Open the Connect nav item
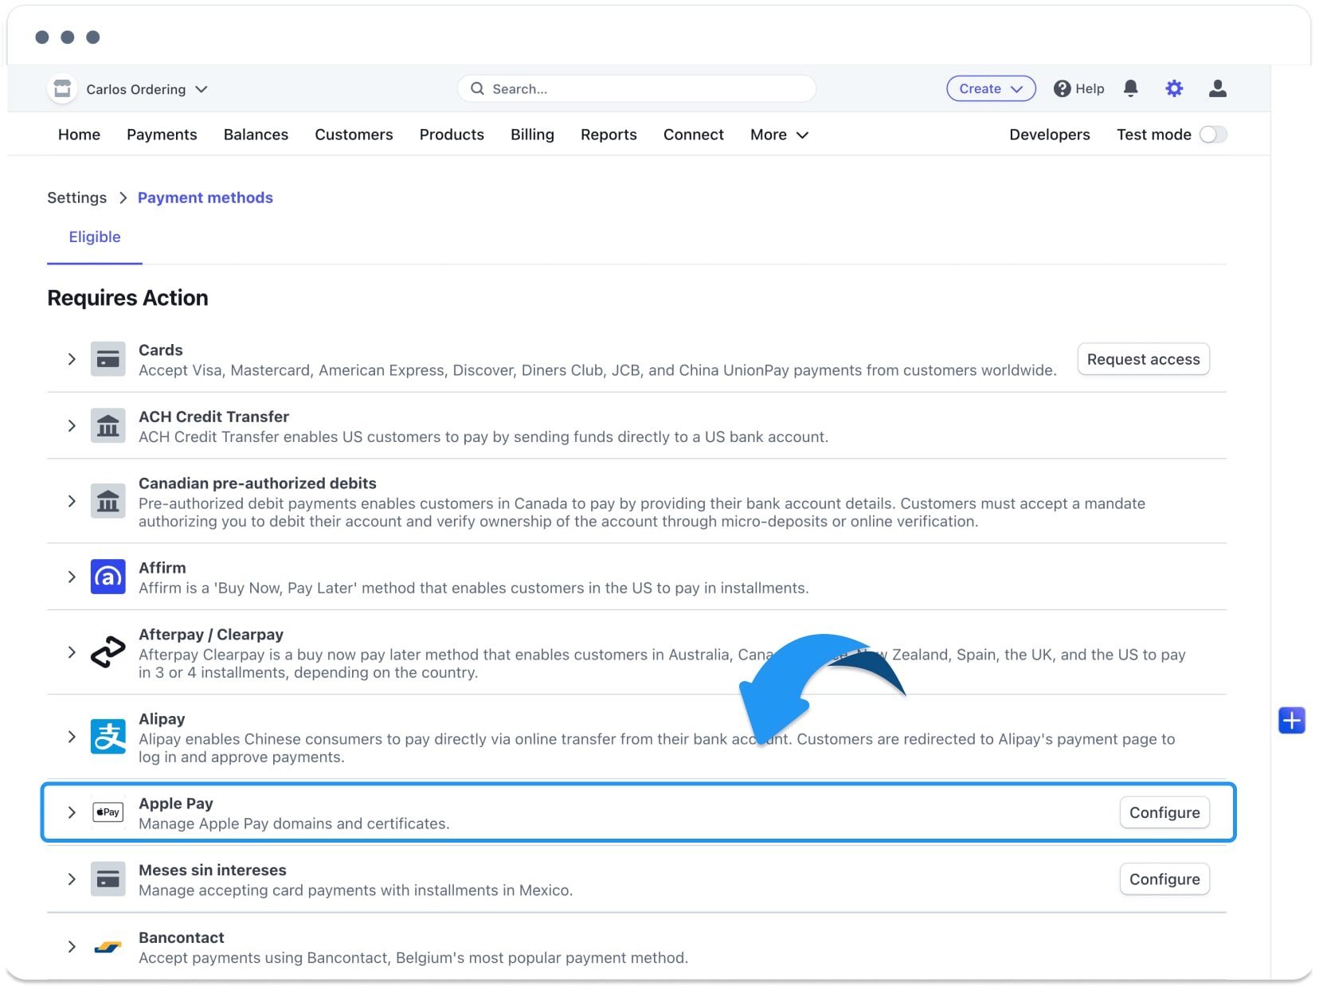Screen dimensions: 1319x986 tap(693, 135)
